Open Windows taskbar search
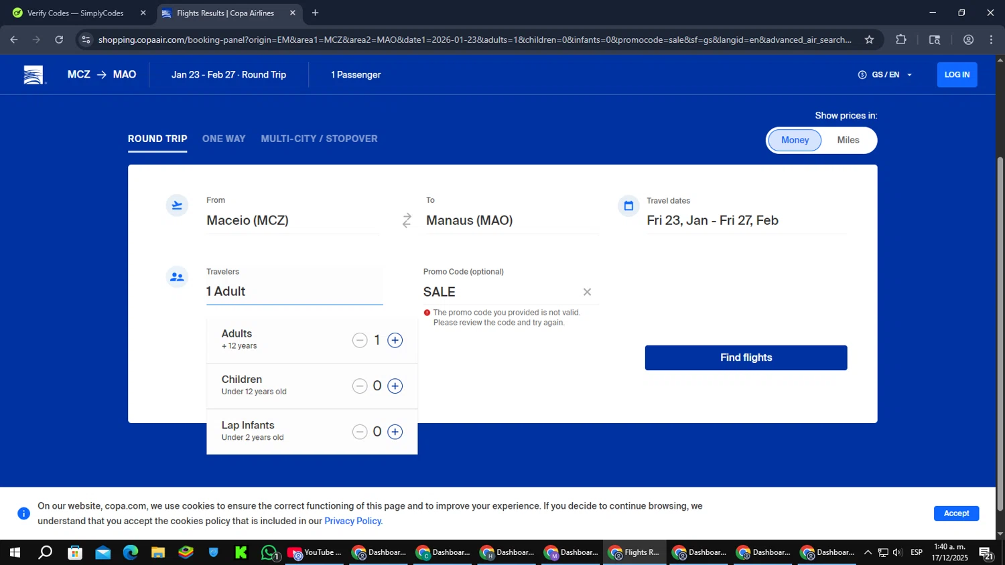Screen dimensions: 1005x565 [45, 552]
